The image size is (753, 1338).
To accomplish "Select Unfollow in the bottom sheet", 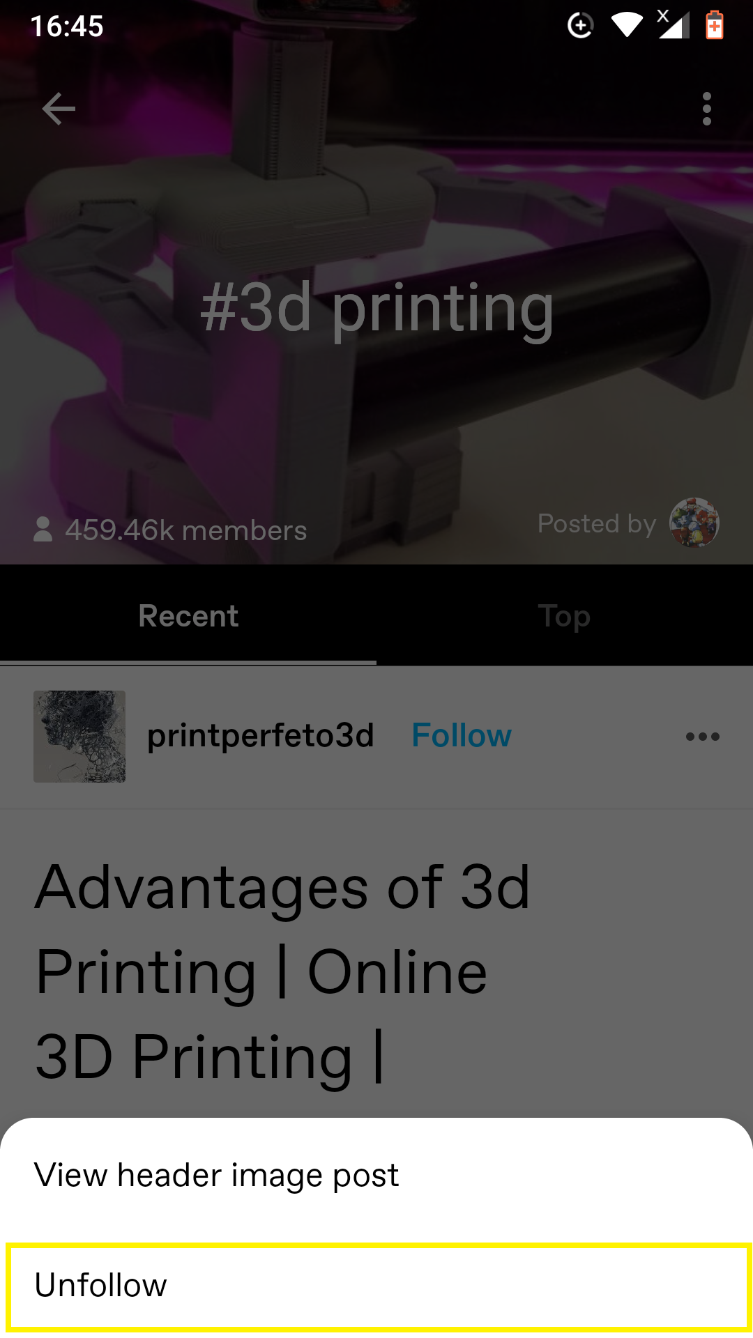I will pyautogui.click(x=377, y=1286).
